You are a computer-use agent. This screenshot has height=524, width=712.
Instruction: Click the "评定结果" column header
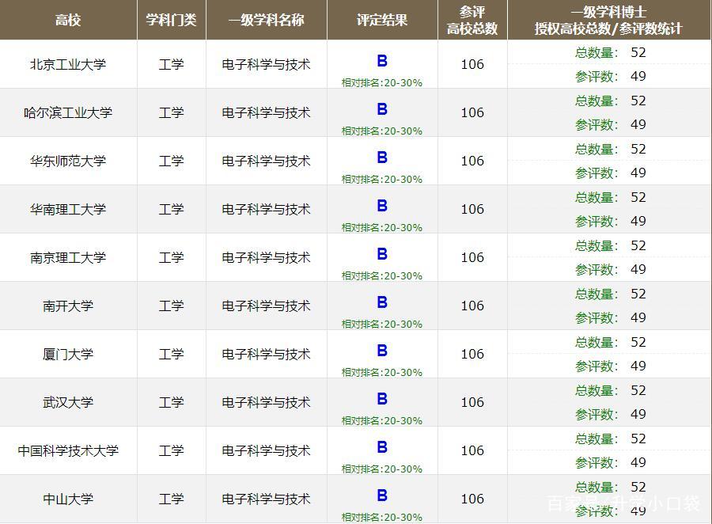[382, 20]
